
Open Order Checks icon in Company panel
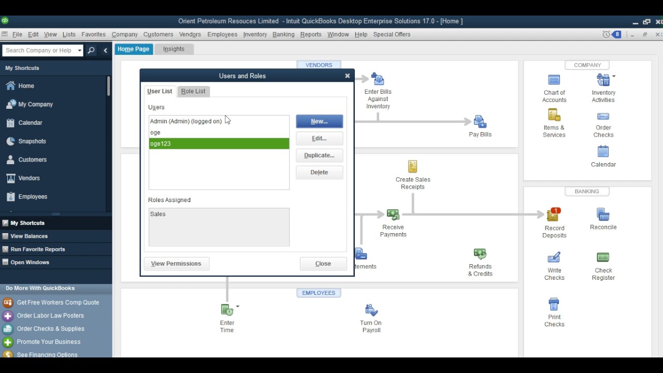(x=603, y=116)
